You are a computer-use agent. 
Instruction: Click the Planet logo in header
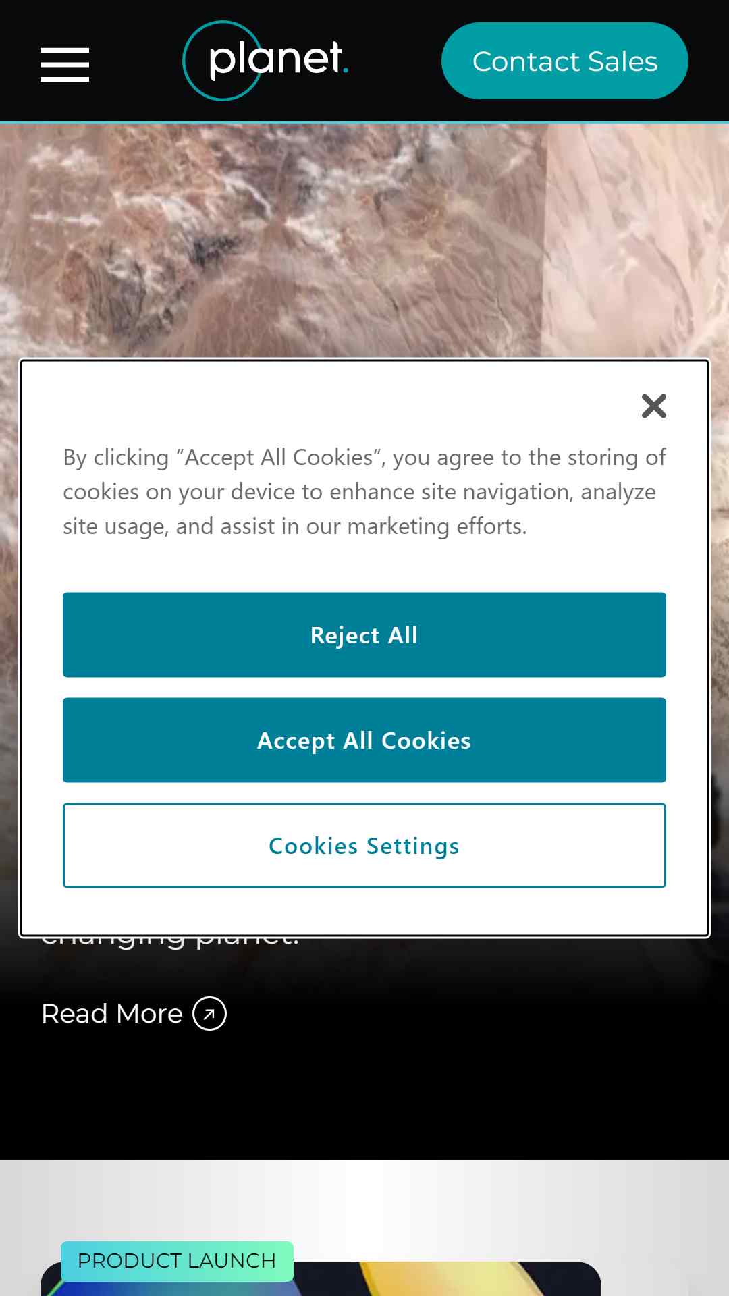tap(265, 61)
